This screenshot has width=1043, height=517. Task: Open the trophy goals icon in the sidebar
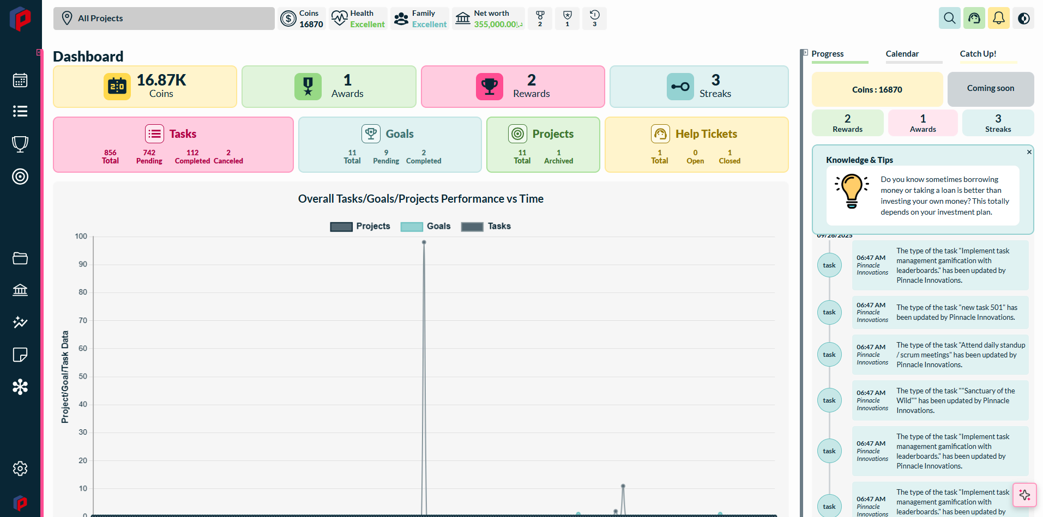[20, 144]
